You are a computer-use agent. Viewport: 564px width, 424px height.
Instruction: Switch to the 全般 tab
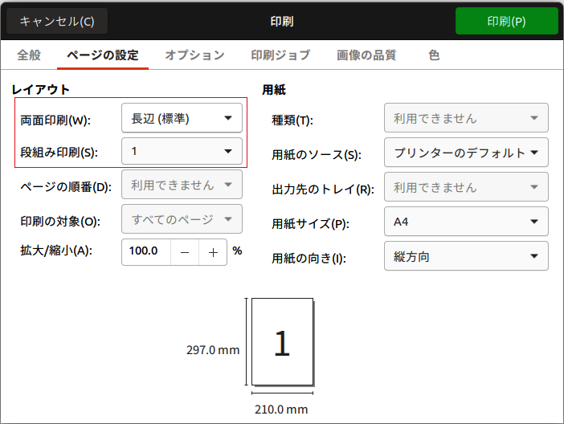[x=29, y=55]
